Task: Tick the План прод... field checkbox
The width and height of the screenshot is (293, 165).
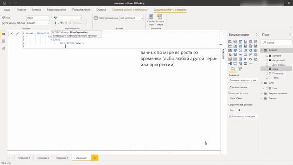Action: 267,73
